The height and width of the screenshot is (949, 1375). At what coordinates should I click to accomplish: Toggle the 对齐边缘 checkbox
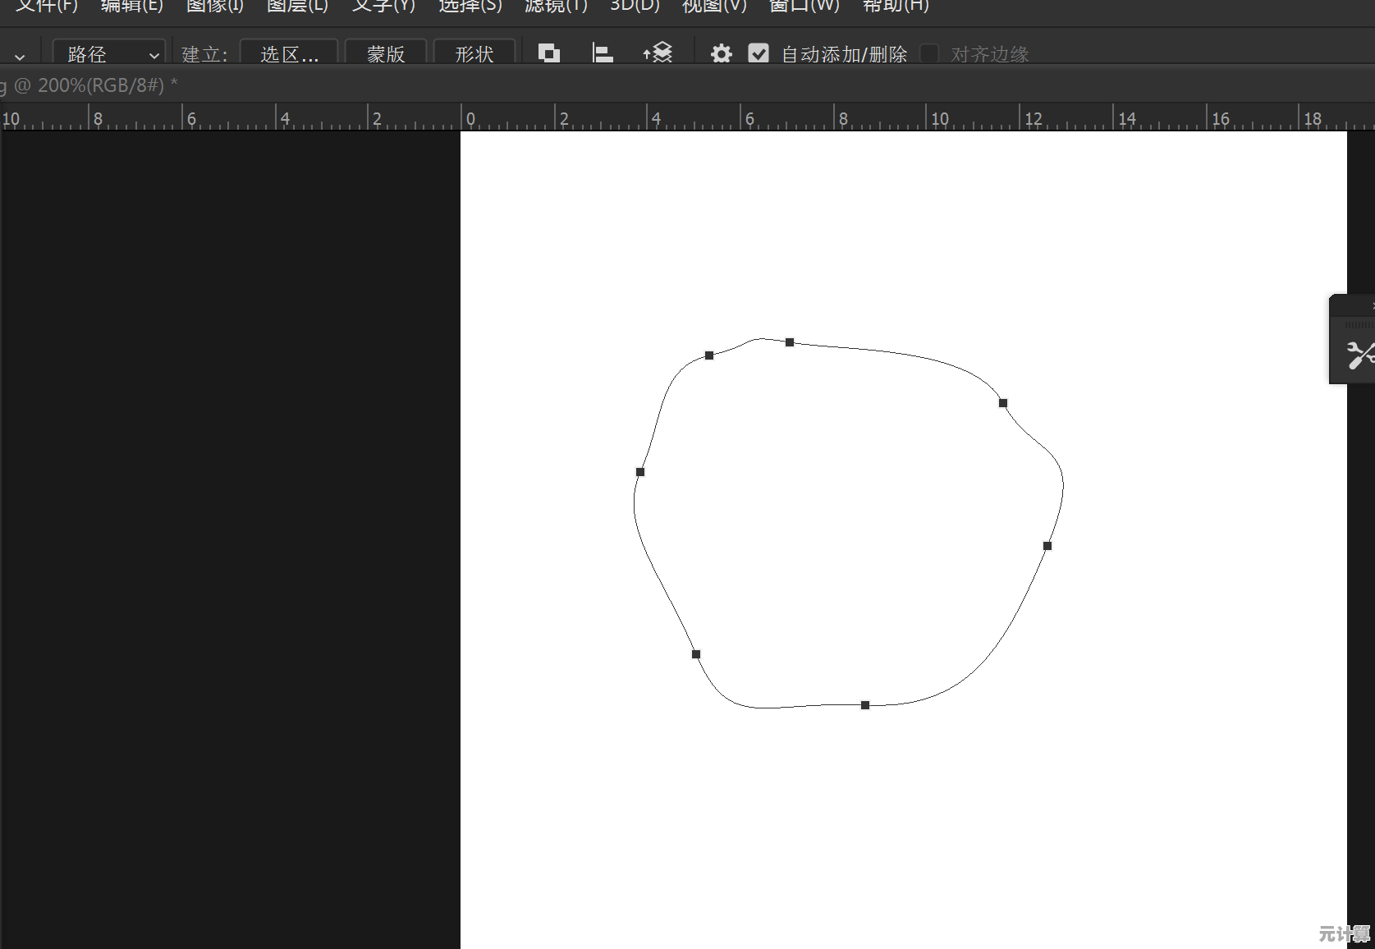coord(929,54)
